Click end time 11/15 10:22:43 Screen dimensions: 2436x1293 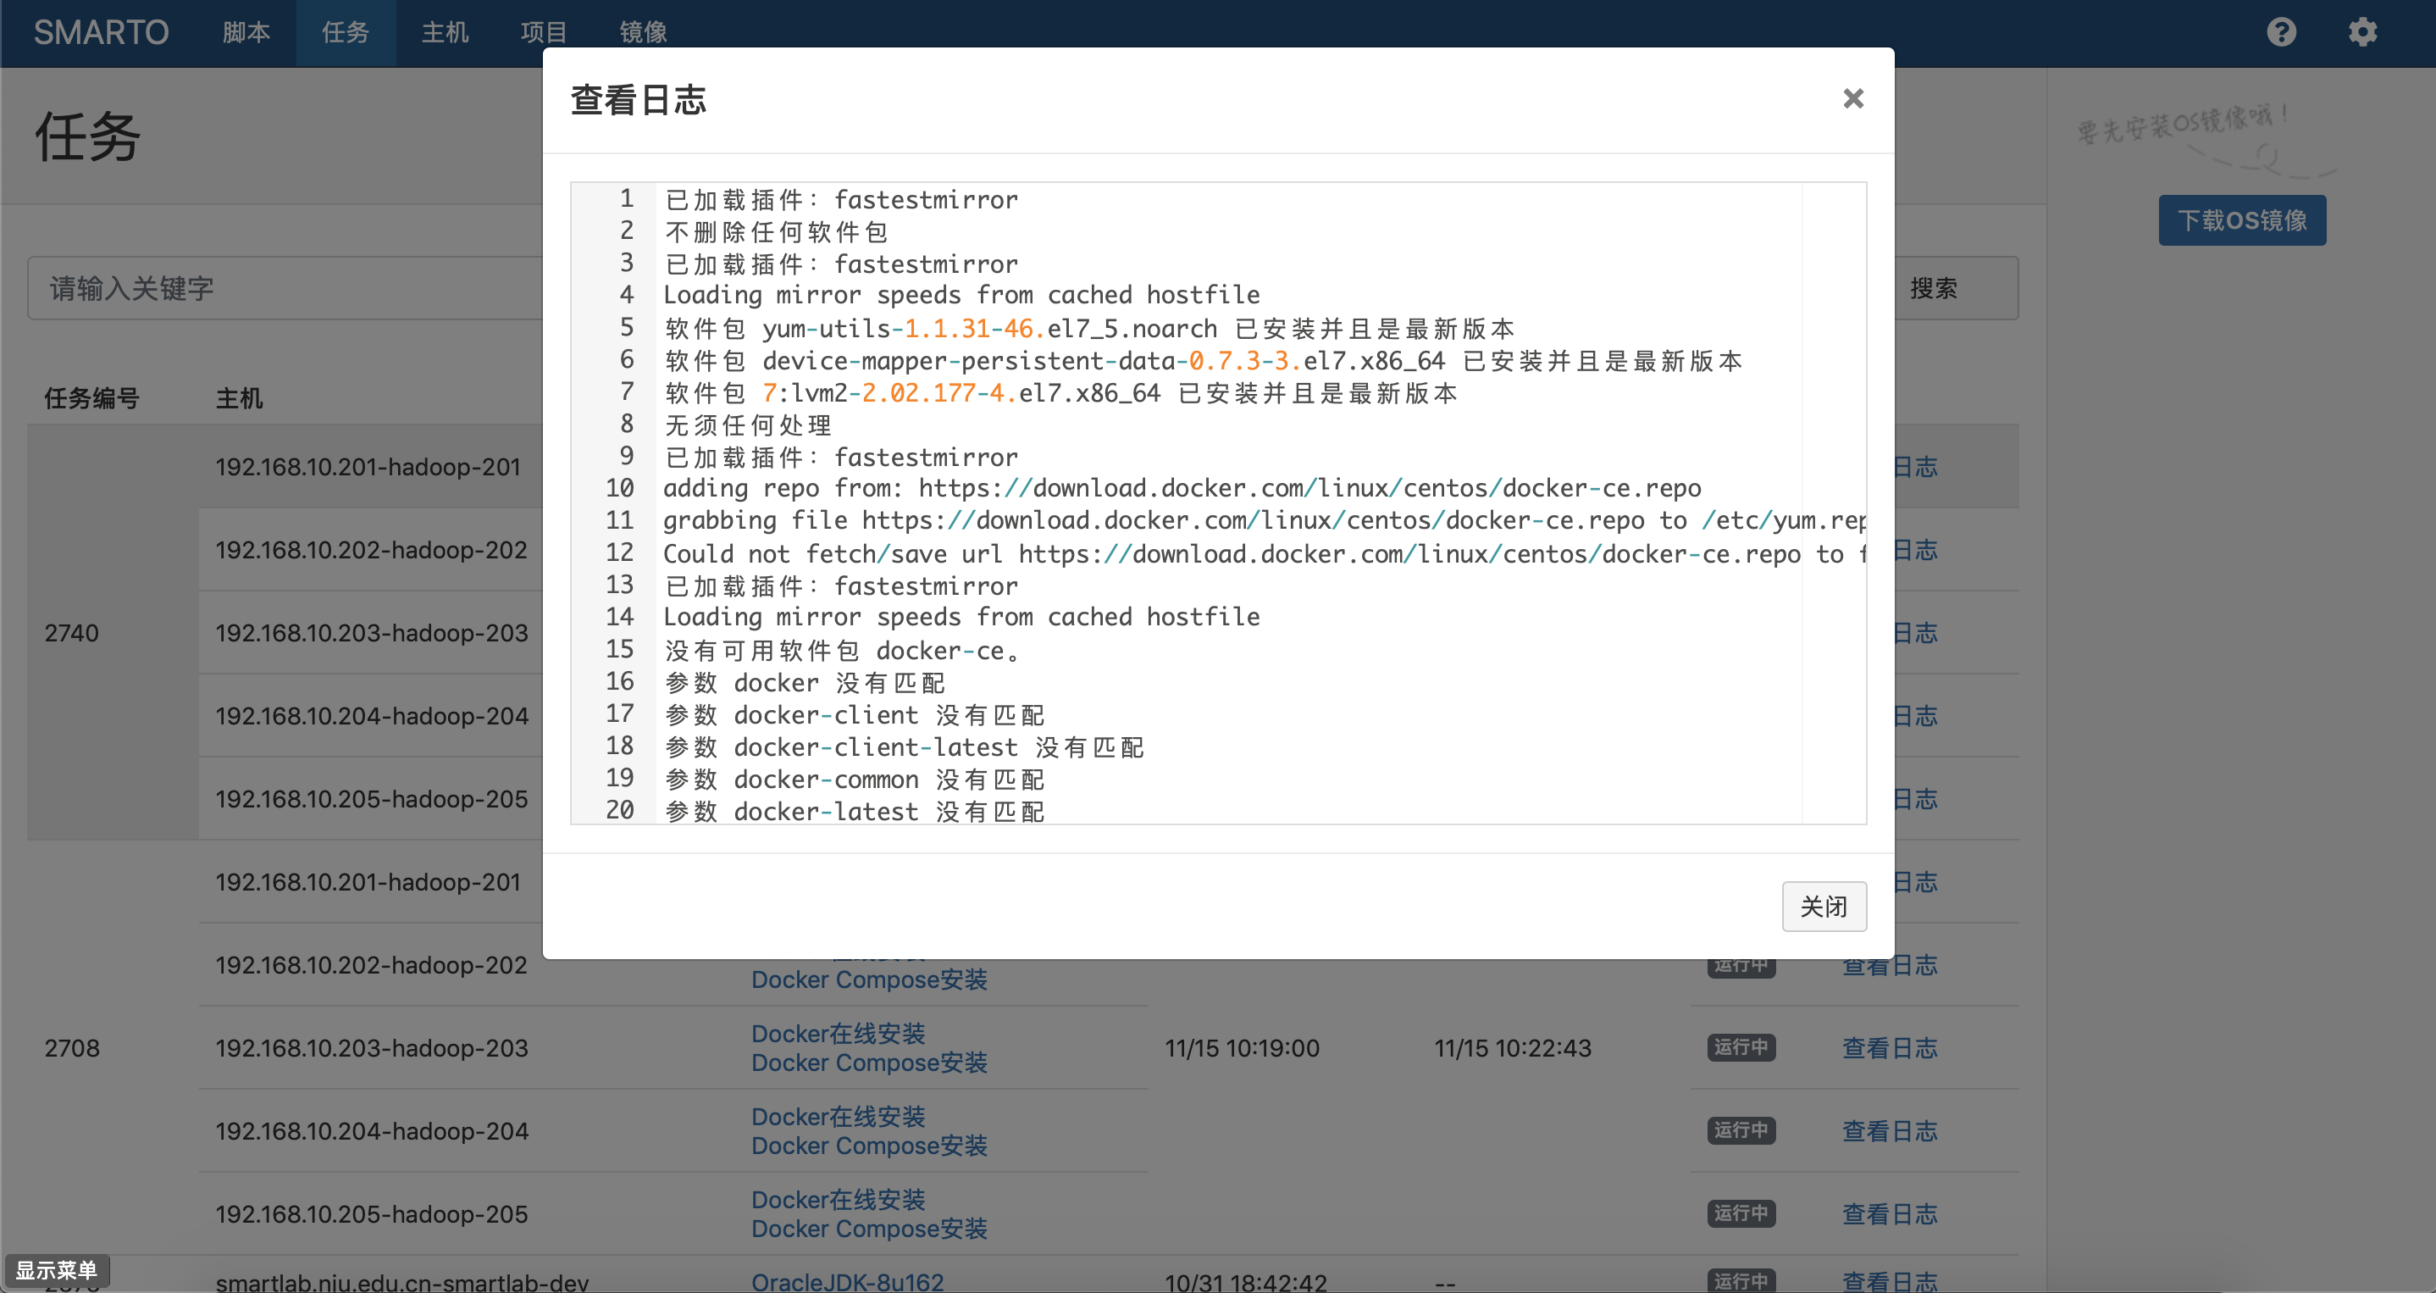[x=1512, y=1047]
